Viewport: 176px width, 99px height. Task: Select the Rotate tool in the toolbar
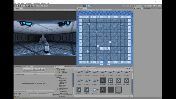(23, 6)
